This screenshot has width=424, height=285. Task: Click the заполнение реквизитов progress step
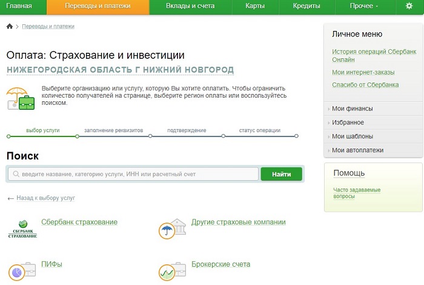click(114, 130)
